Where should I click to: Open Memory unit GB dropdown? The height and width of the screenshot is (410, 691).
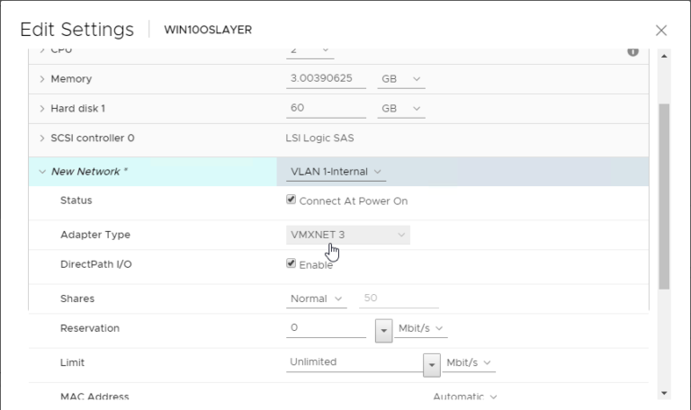pos(400,79)
